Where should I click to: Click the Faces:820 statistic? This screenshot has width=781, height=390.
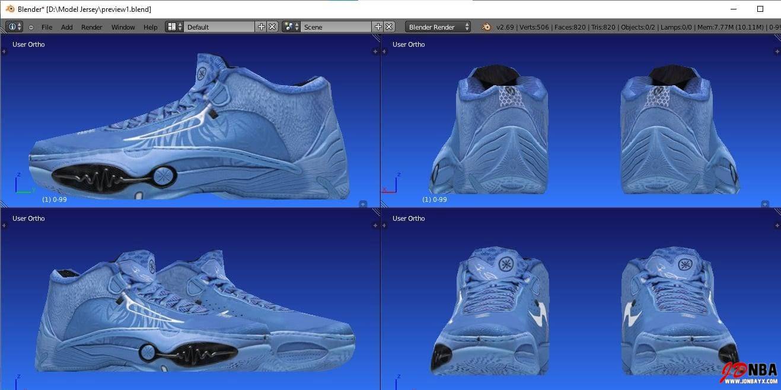point(571,27)
